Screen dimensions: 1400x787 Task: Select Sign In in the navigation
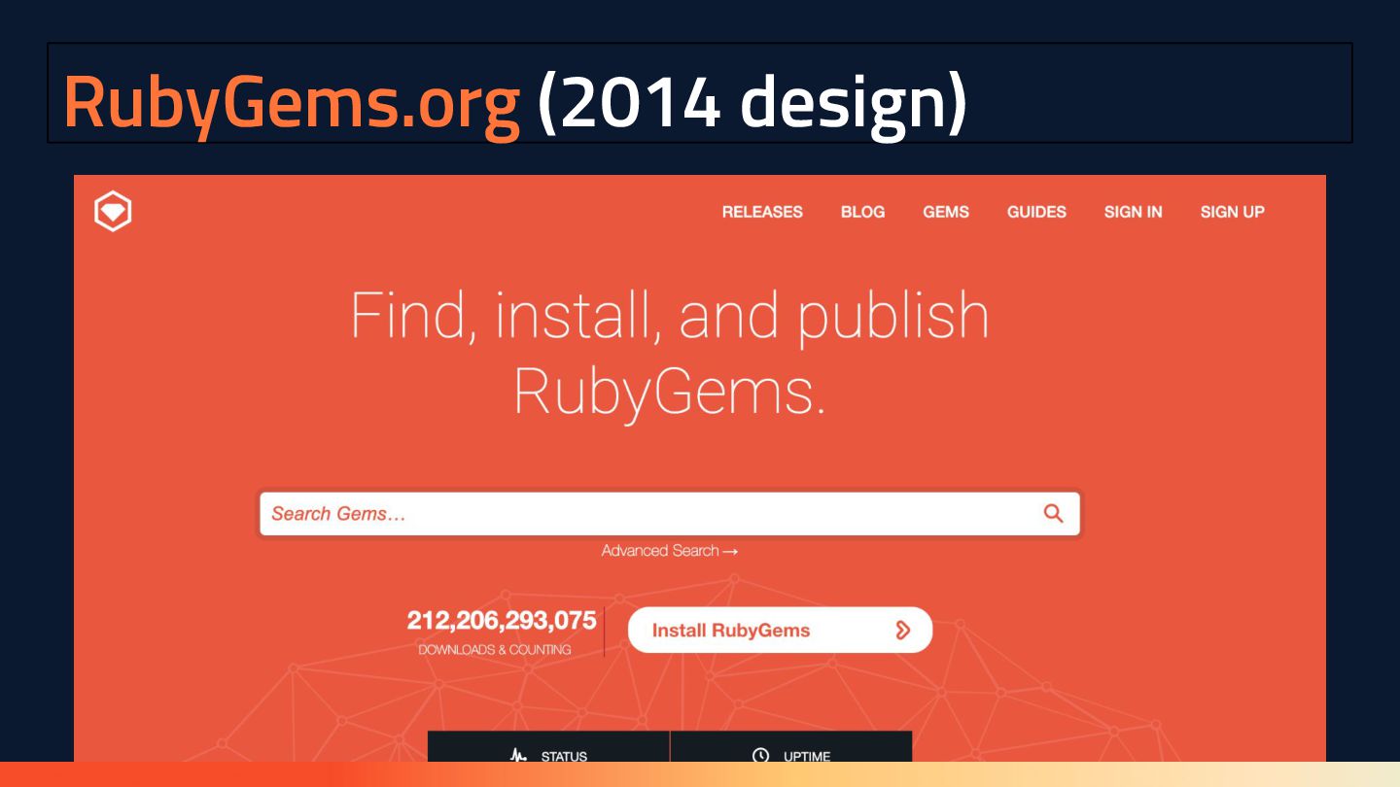tap(1133, 212)
